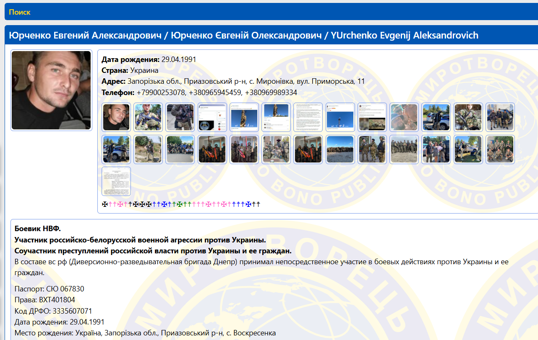The width and height of the screenshot is (538, 340).
Task: Click the profile name heading in title bar
Action: 244,35
